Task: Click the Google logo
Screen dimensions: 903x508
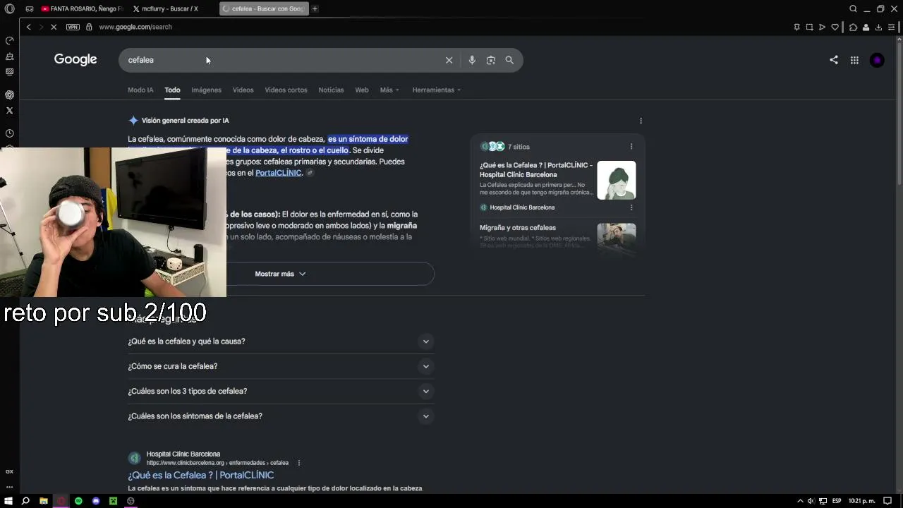Action: [x=75, y=59]
